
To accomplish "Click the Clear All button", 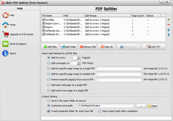I will point(106,47).
